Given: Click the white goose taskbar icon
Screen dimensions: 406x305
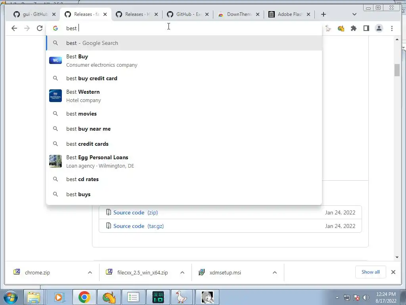Looking at the screenshot, I should pyautogui.click(x=182, y=297).
